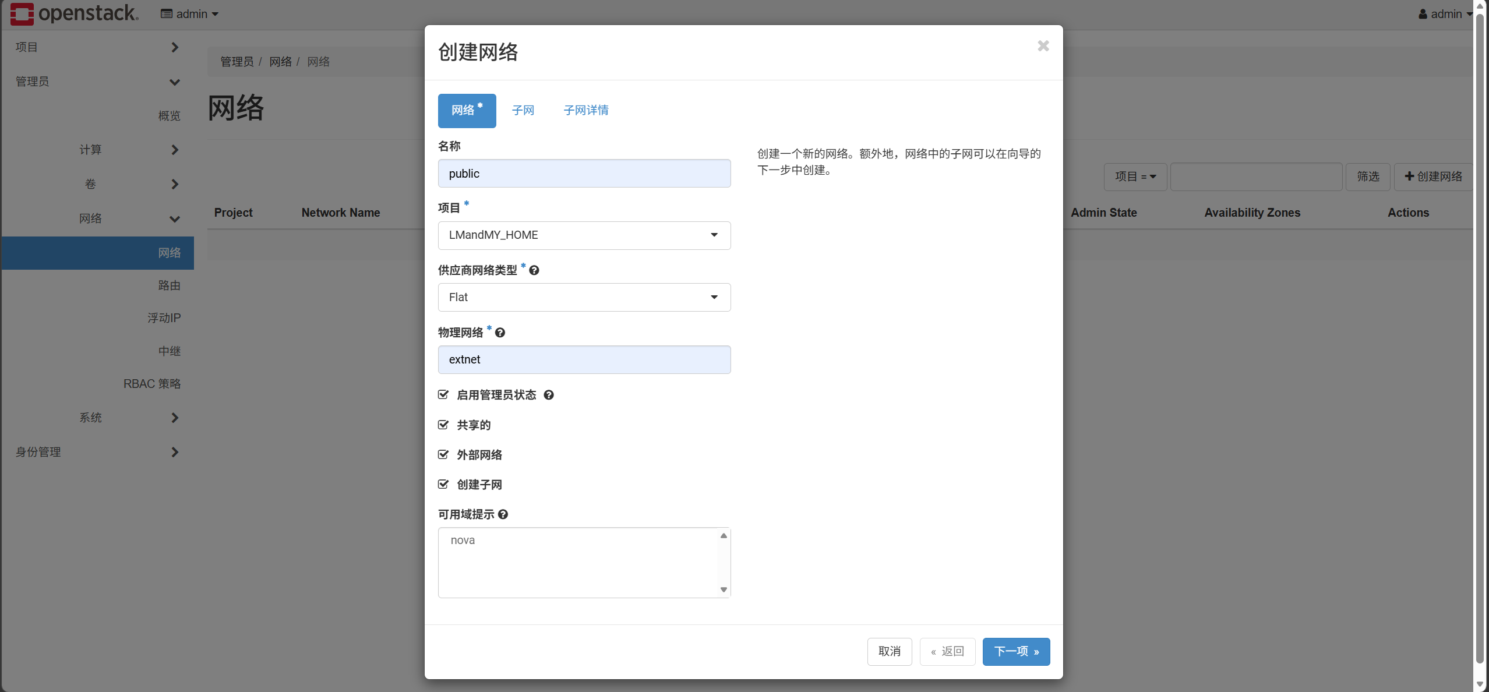Show help for 启用管理员状态
This screenshot has height=692, width=1489.
[549, 395]
